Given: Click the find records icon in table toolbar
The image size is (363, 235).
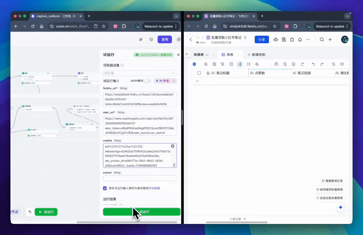Looking at the screenshot, I should [x=333, y=64].
